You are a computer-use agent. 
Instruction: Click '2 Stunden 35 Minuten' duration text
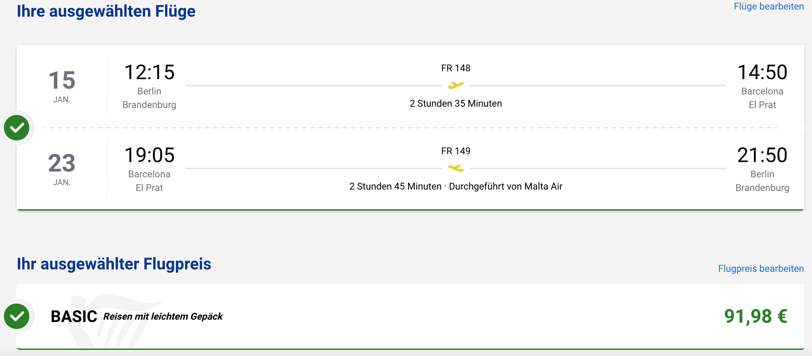456,104
